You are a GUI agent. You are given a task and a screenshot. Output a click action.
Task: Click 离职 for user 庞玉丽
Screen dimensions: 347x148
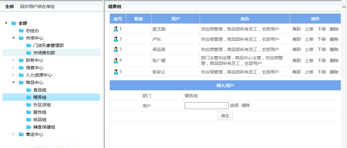point(296,29)
